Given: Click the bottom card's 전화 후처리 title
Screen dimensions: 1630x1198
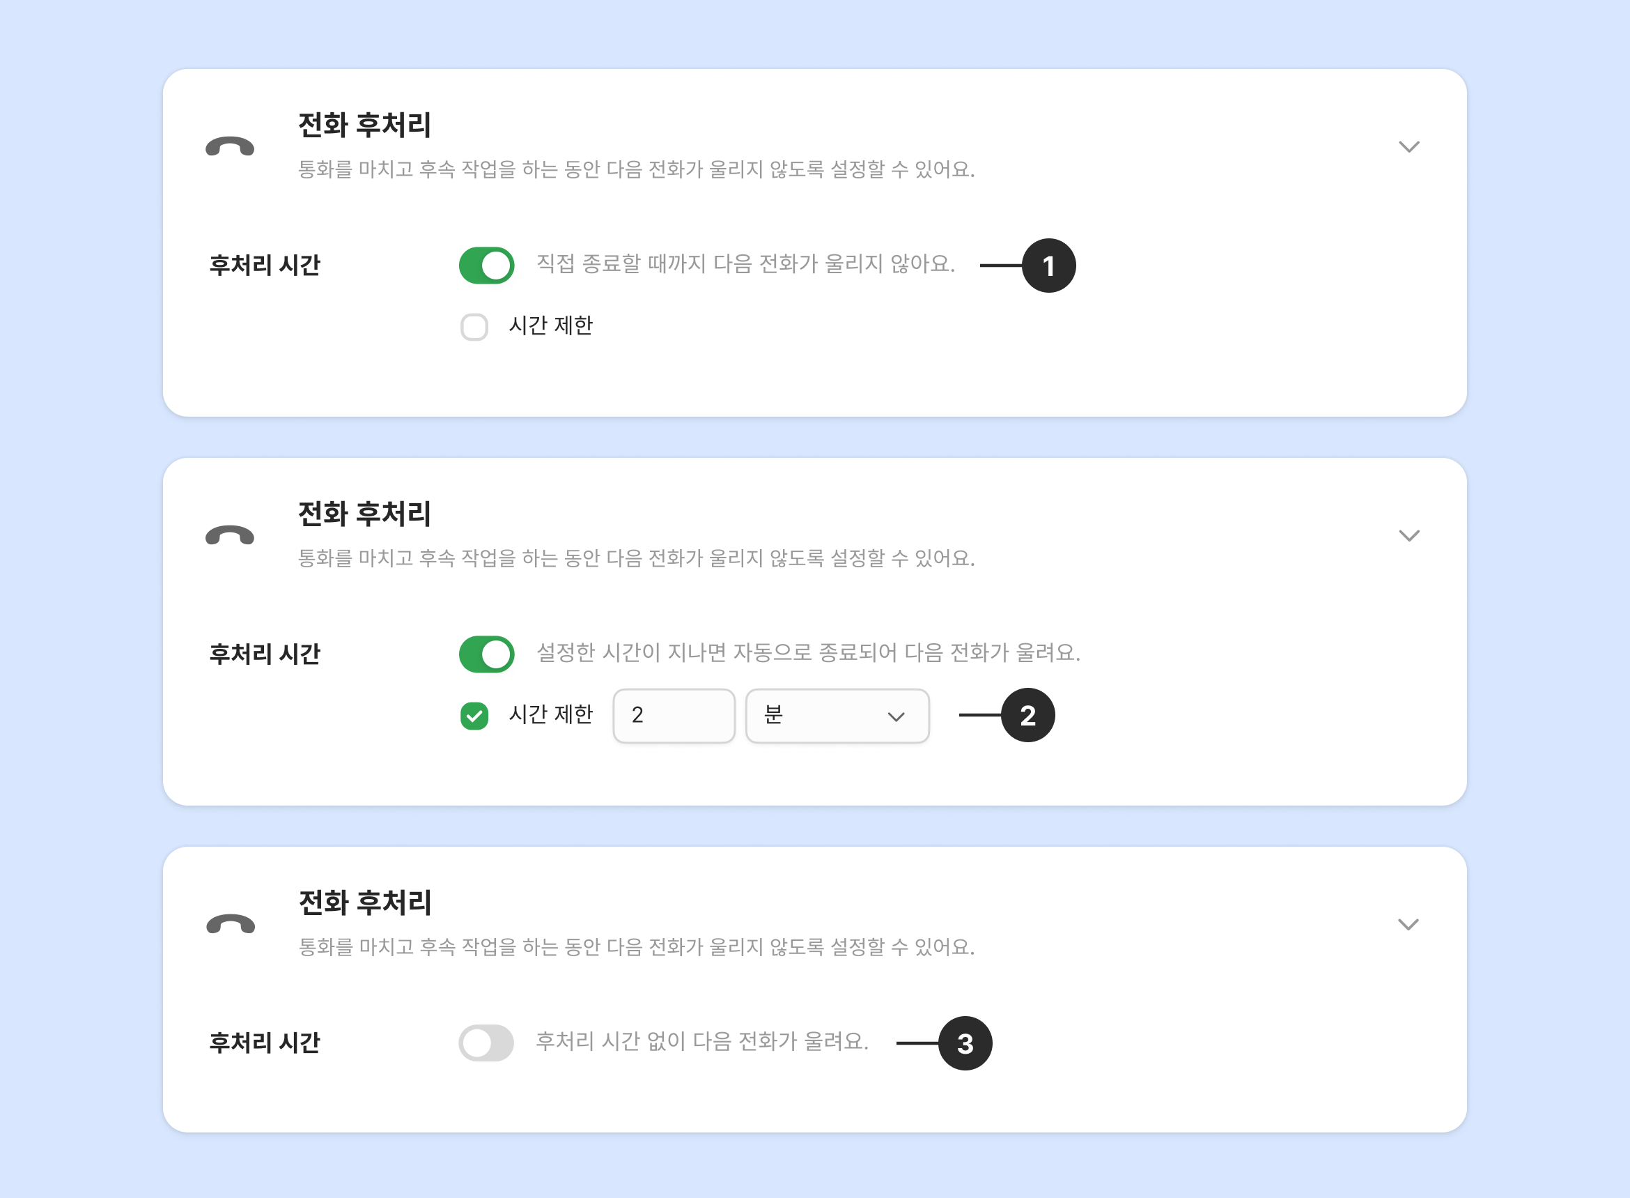Looking at the screenshot, I should (x=364, y=902).
